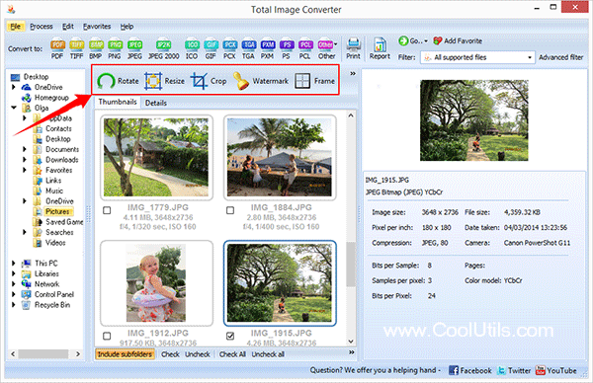593x383 pixels.
Task: Open YouTube link in status bar
Action: 555,370
